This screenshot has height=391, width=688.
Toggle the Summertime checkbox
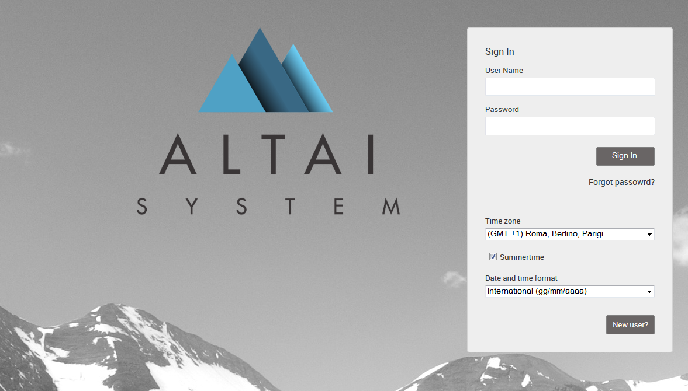493,257
